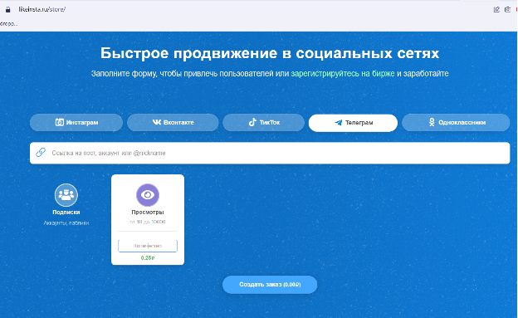This screenshot has width=518, height=318.
Task: Click the quantity input in Просмотры card
Action: [148, 246]
